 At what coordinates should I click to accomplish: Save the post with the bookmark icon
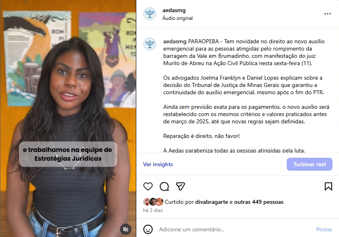(x=328, y=186)
